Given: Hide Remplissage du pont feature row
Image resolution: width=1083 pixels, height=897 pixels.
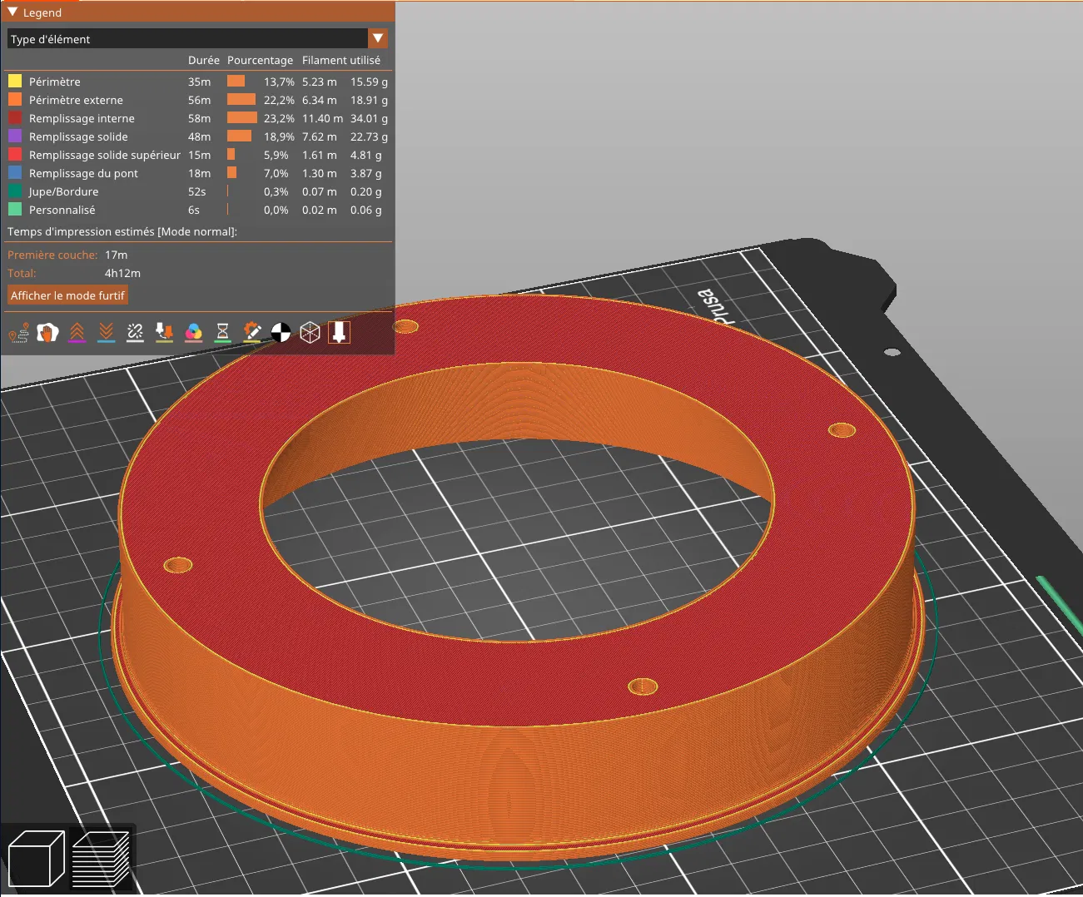Looking at the screenshot, I should tap(198, 173).
